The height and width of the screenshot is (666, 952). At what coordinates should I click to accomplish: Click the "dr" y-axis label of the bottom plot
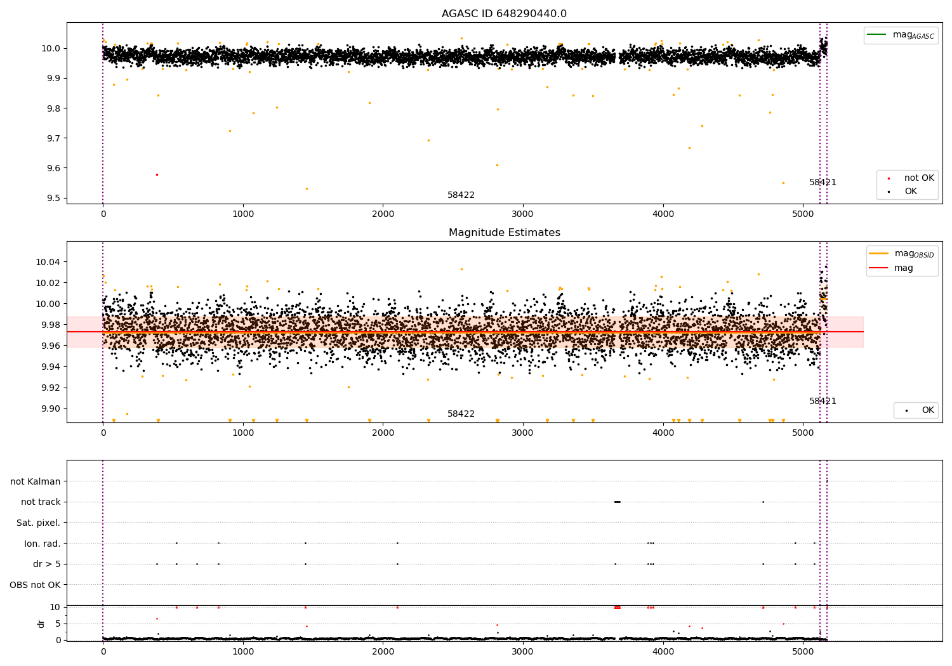click(41, 624)
